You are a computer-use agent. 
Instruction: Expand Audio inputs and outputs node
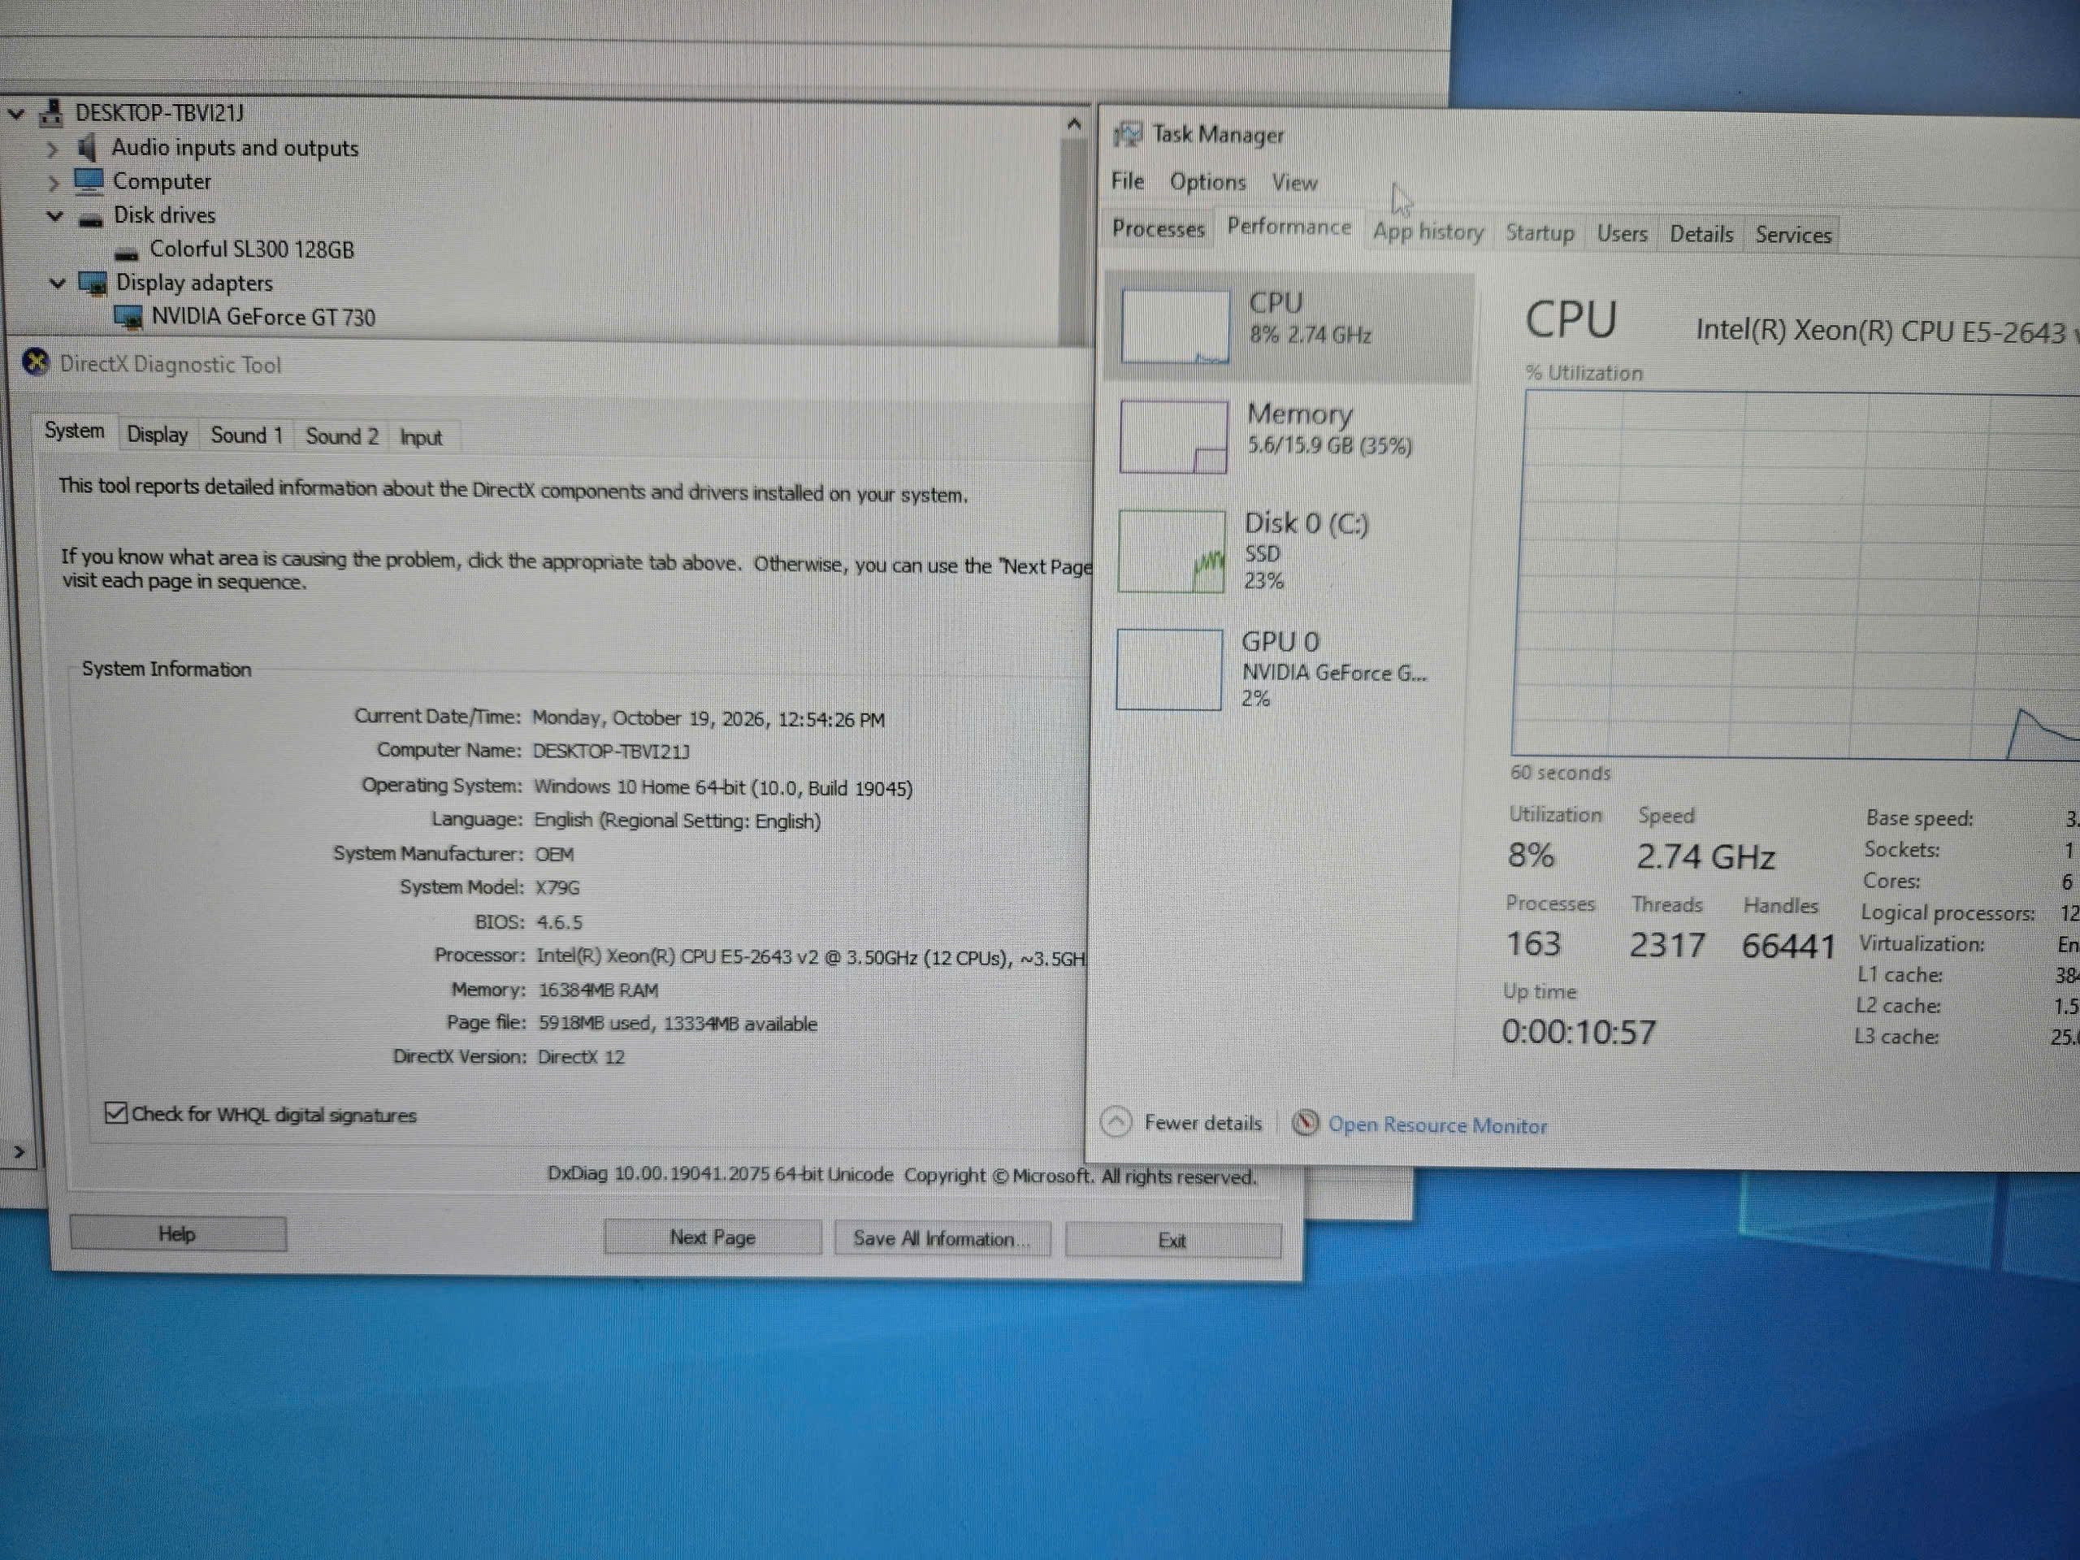(x=53, y=149)
